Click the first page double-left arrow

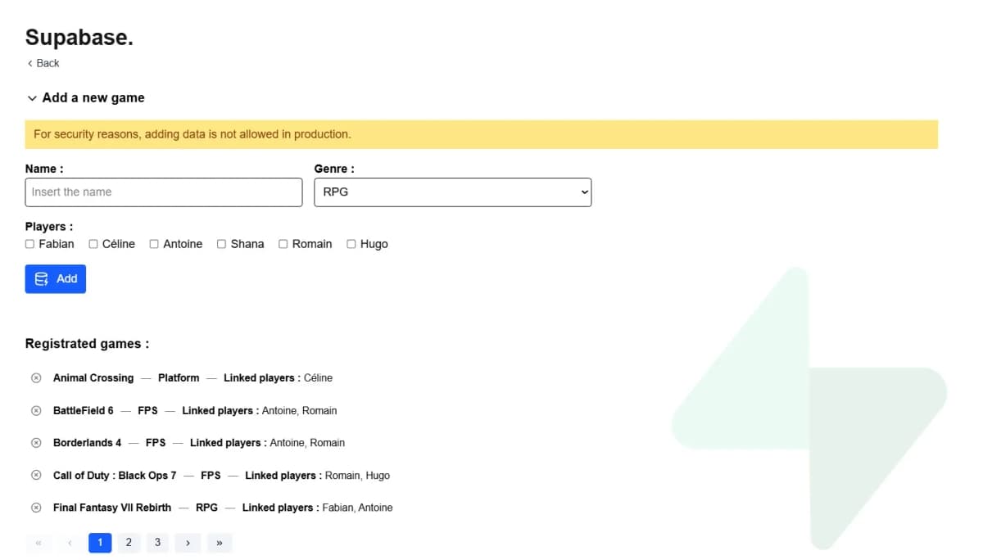click(x=39, y=543)
